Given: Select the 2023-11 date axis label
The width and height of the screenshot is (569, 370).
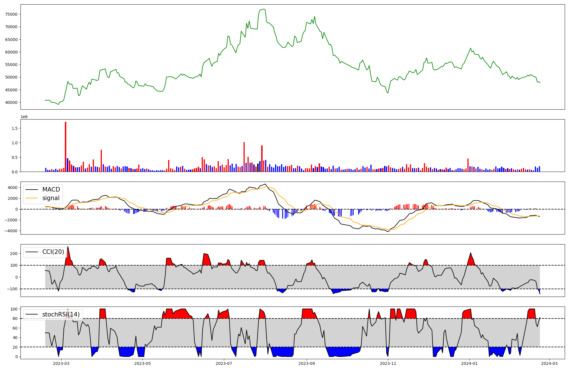Looking at the screenshot, I should 388,363.
